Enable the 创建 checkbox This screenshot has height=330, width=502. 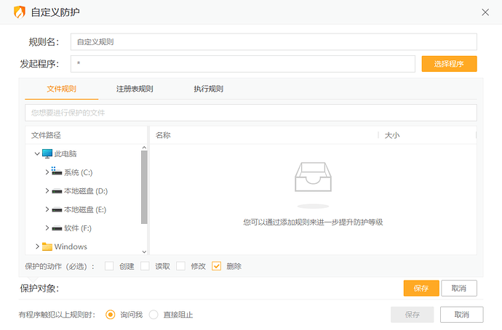109,266
